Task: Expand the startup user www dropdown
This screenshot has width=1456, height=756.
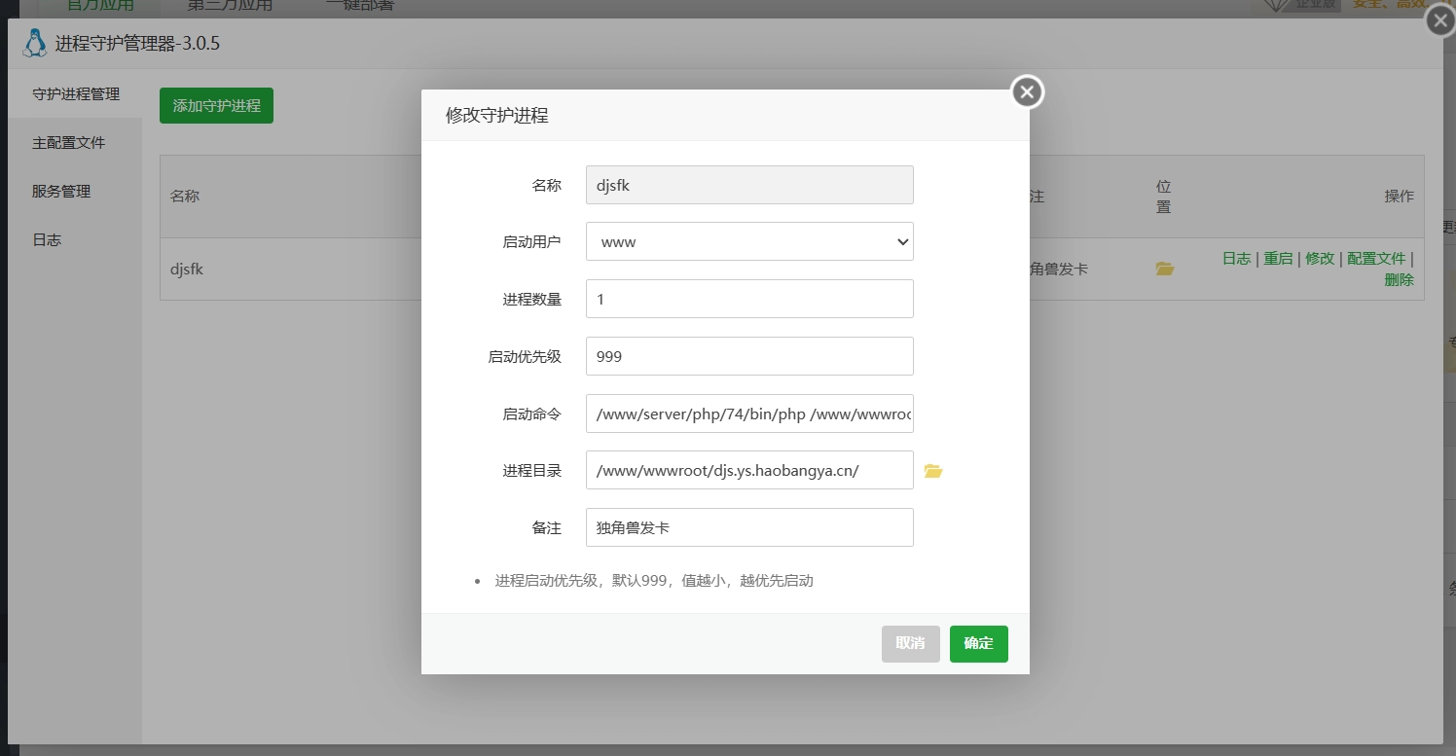Action: pos(749,241)
